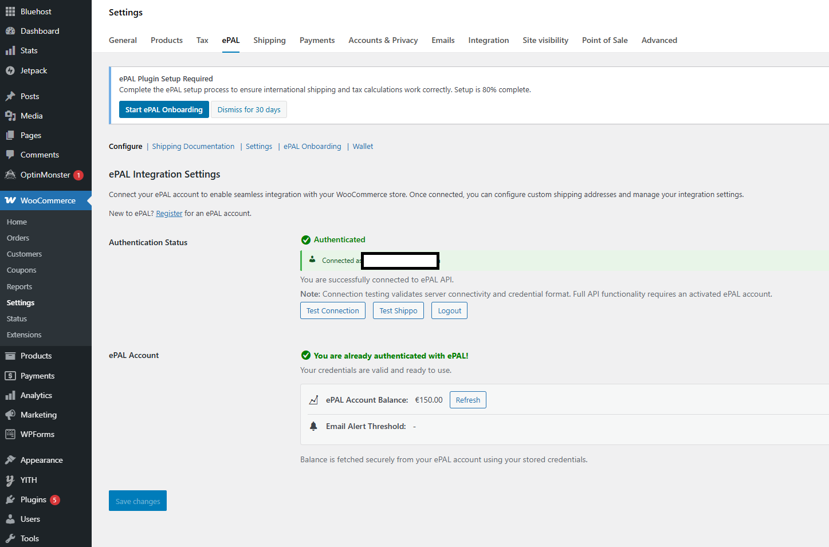
Task: Open the Dashboard gauge icon
Action: click(10, 31)
